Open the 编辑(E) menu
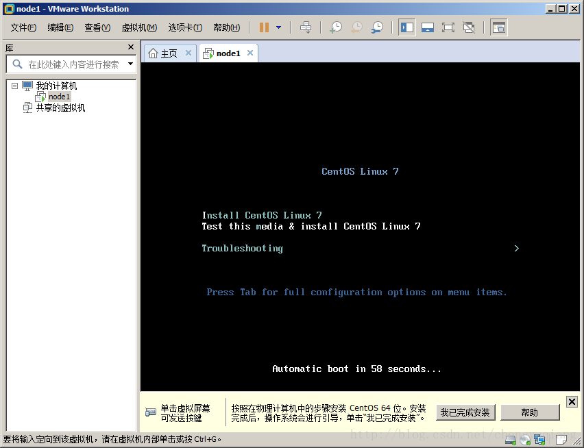584x448 pixels. coord(60,27)
